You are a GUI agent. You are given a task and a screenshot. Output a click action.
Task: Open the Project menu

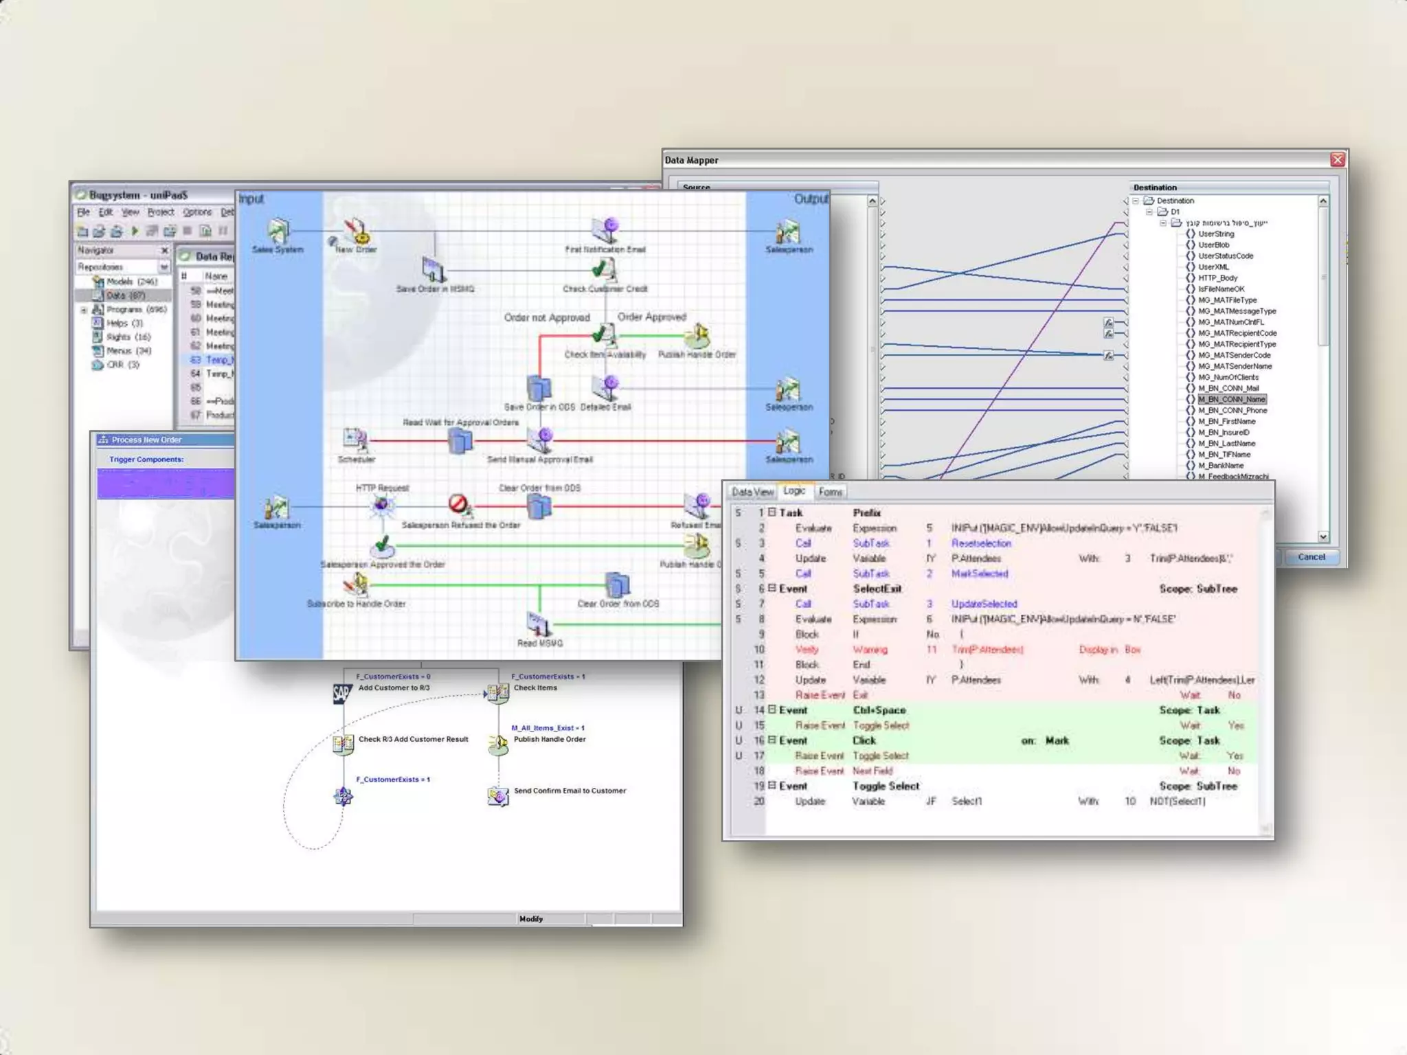pyautogui.click(x=161, y=212)
